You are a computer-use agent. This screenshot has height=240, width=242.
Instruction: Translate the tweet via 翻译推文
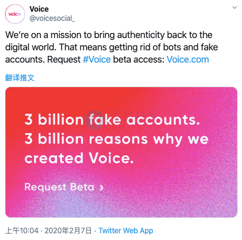point(20,78)
